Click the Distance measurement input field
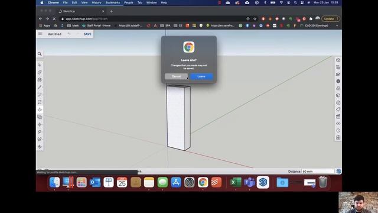The height and width of the screenshot is (213, 378). (318, 171)
